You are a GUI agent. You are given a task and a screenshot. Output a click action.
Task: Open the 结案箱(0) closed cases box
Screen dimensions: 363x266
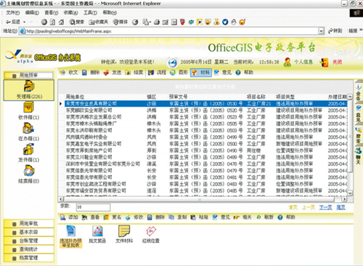point(29,174)
